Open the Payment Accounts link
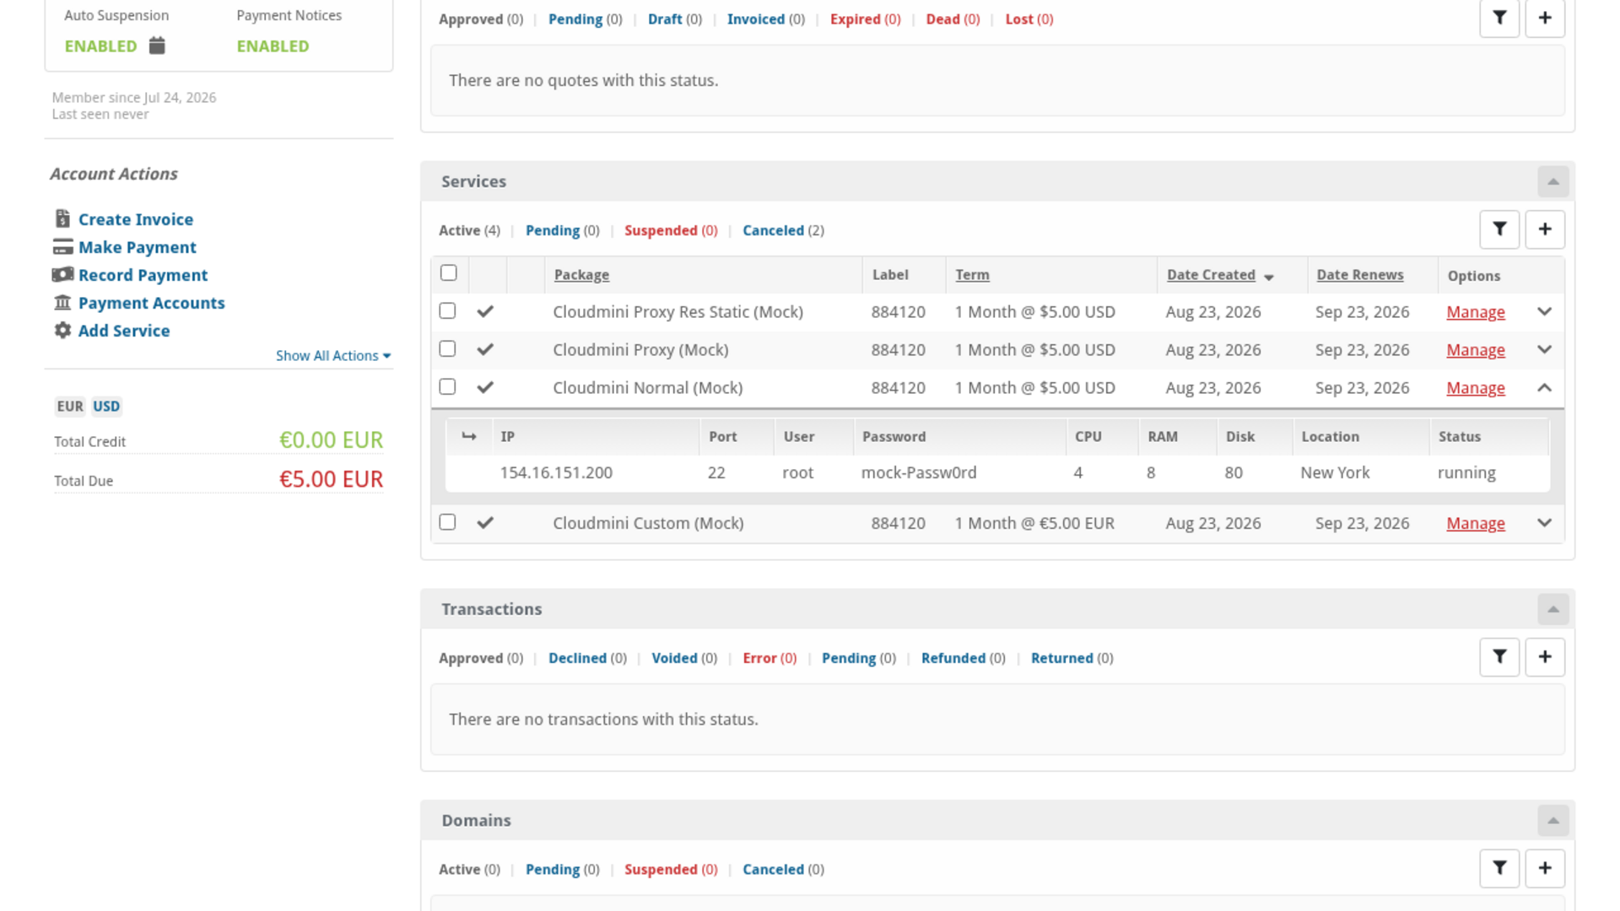 [151, 303]
